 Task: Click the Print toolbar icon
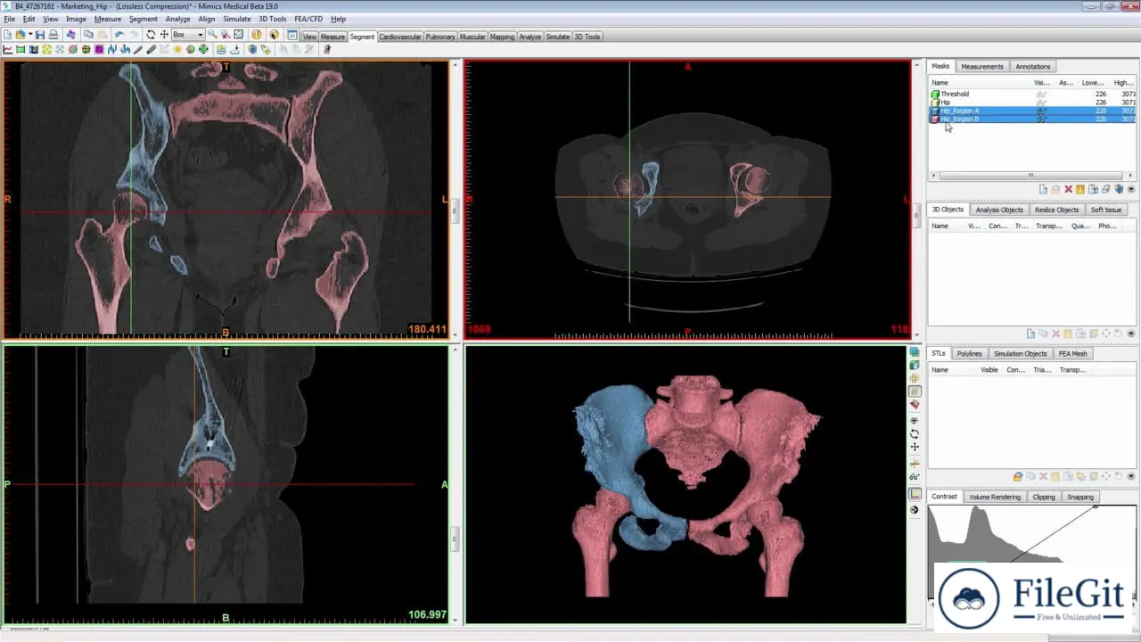point(53,35)
